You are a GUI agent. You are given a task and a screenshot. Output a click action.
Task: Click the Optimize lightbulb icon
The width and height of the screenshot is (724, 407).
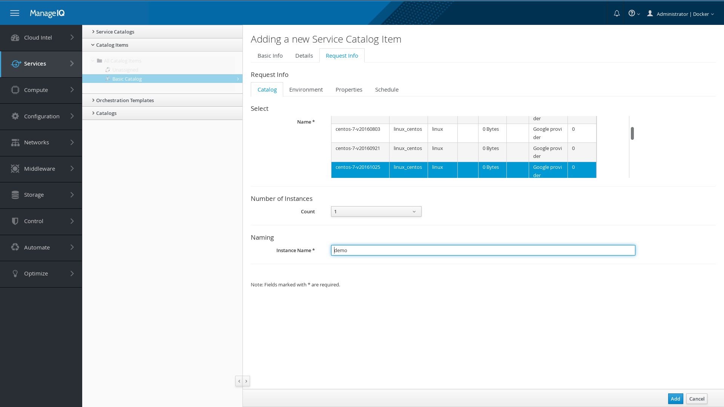coord(15,274)
